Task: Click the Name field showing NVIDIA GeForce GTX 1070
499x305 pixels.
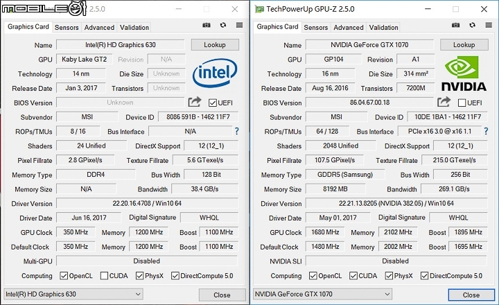Action: click(x=369, y=45)
